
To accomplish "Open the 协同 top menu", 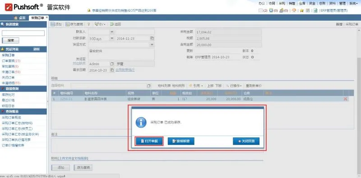I will (x=272, y=4).
